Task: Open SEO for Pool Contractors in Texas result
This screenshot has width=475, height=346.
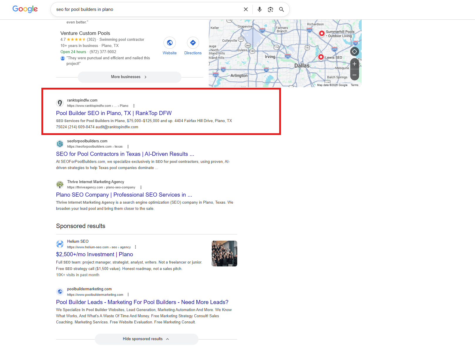Action: pyautogui.click(x=125, y=154)
